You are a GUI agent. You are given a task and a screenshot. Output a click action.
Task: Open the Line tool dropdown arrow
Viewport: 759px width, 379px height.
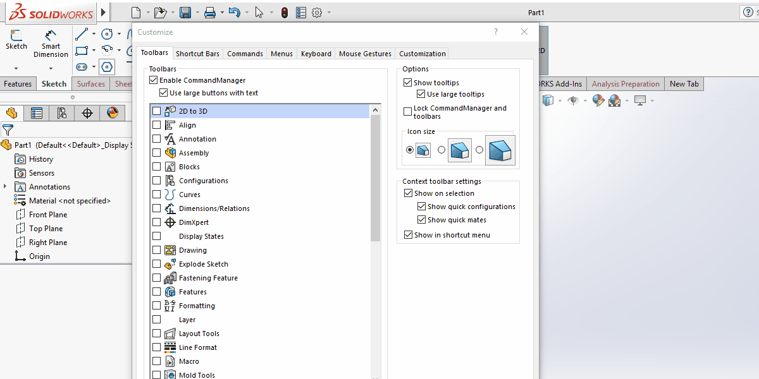94,34
